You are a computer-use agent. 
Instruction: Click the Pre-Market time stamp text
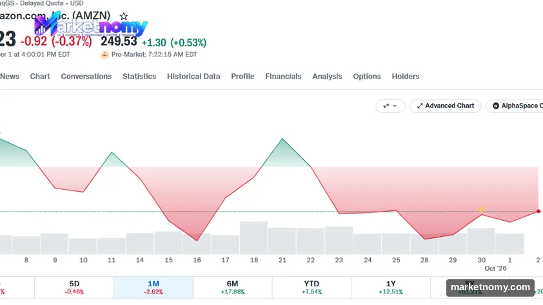pos(154,55)
